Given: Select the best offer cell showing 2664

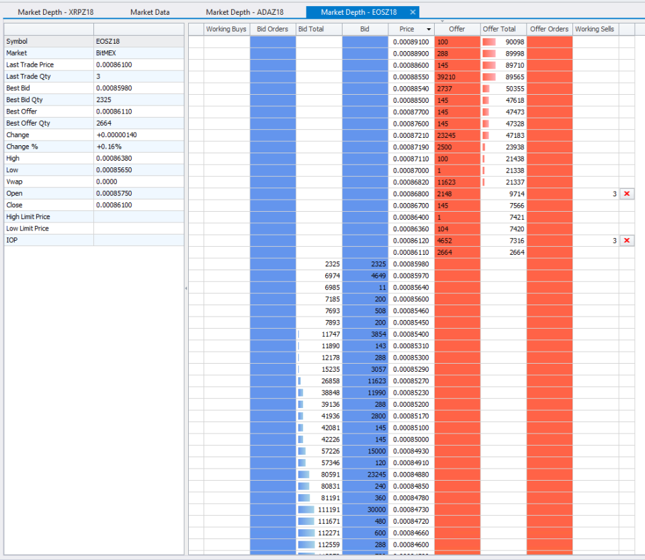Looking at the screenshot, I should coord(457,252).
